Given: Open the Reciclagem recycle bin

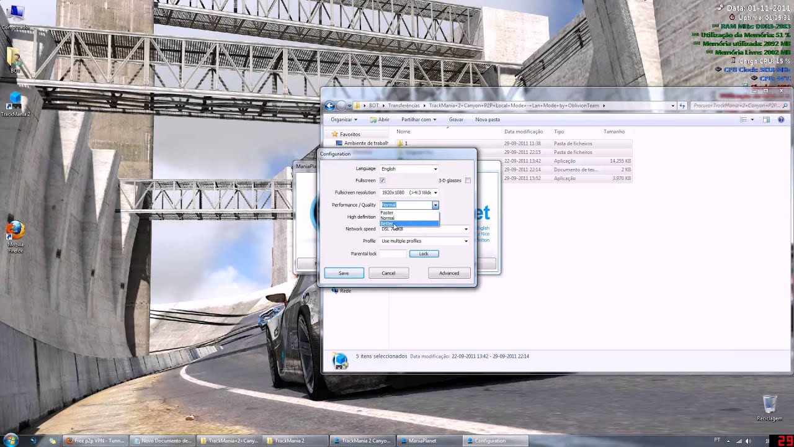Looking at the screenshot, I should click(x=769, y=407).
